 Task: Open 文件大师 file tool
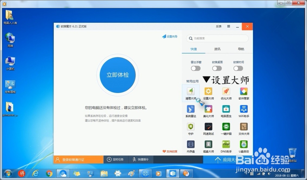[x=244, y=129]
